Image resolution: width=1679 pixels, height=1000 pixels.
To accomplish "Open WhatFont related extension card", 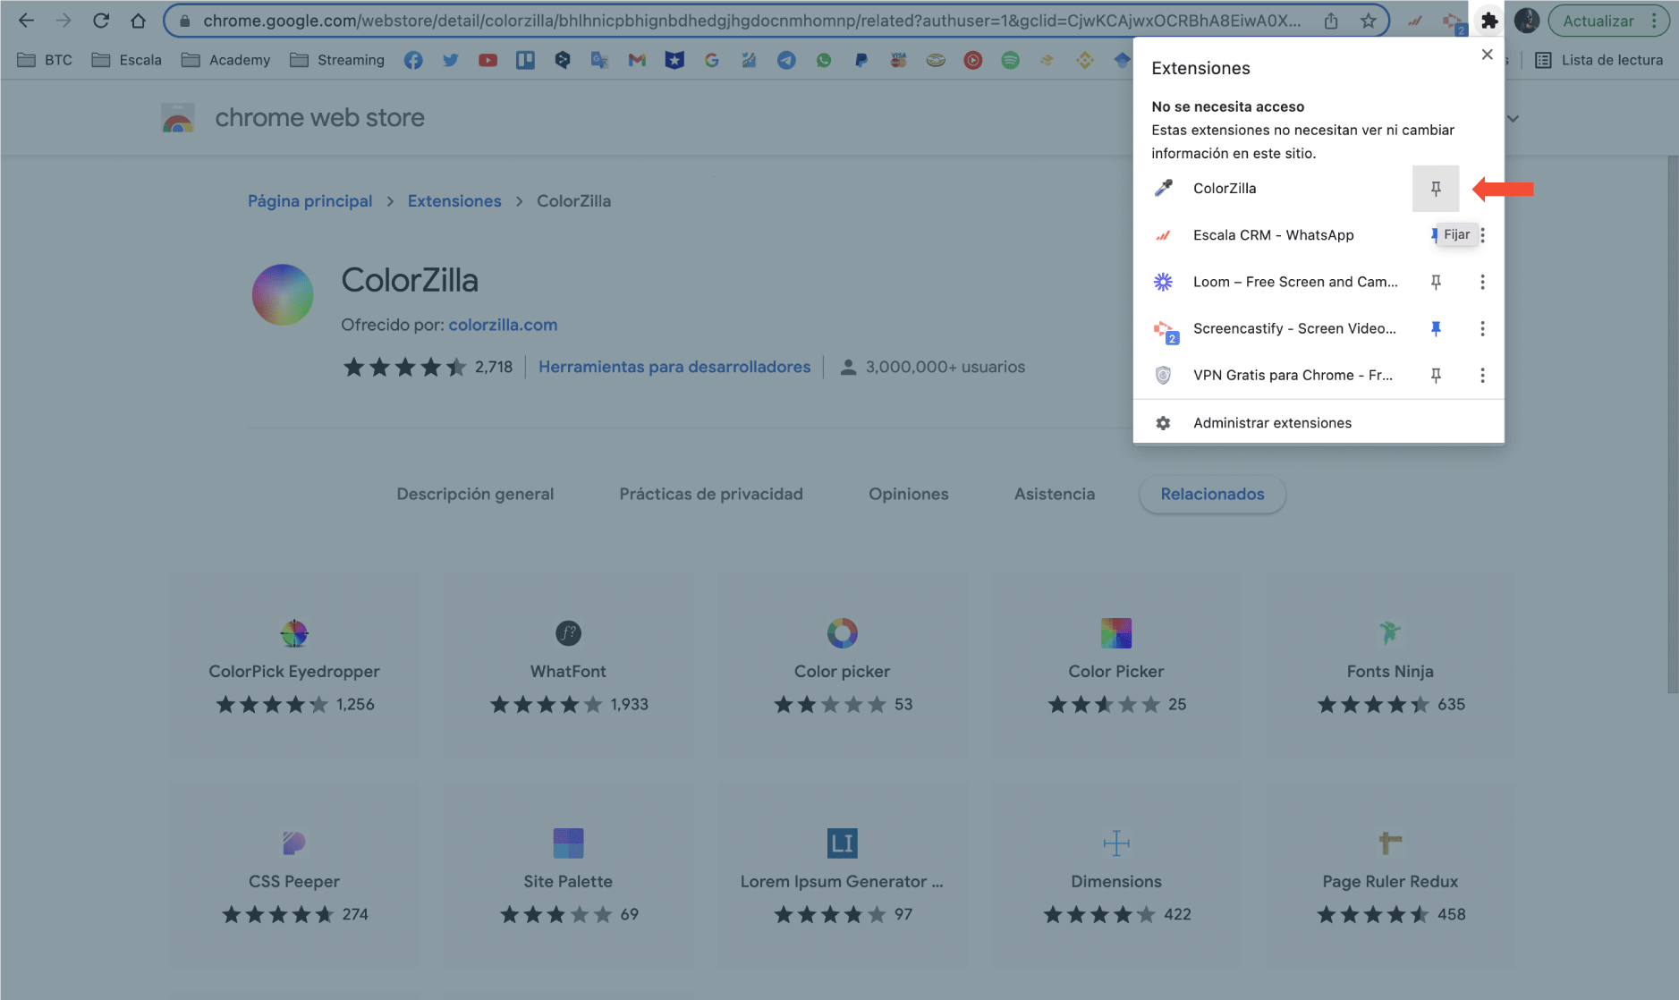I will pyautogui.click(x=568, y=665).
